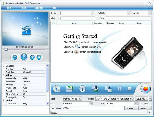154x117 pixels.
Task: Click the Stop ripping square icon
Action: [130, 89]
